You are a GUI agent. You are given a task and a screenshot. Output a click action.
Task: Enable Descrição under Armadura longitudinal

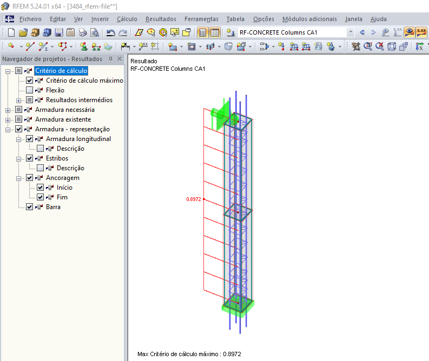click(x=40, y=149)
